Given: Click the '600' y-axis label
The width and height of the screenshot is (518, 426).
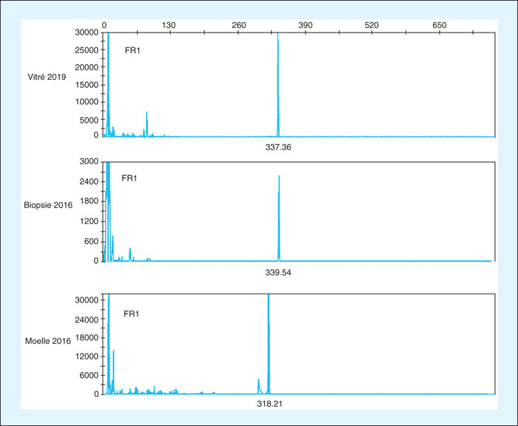Looking at the screenshot, I should tap(91, 241).
